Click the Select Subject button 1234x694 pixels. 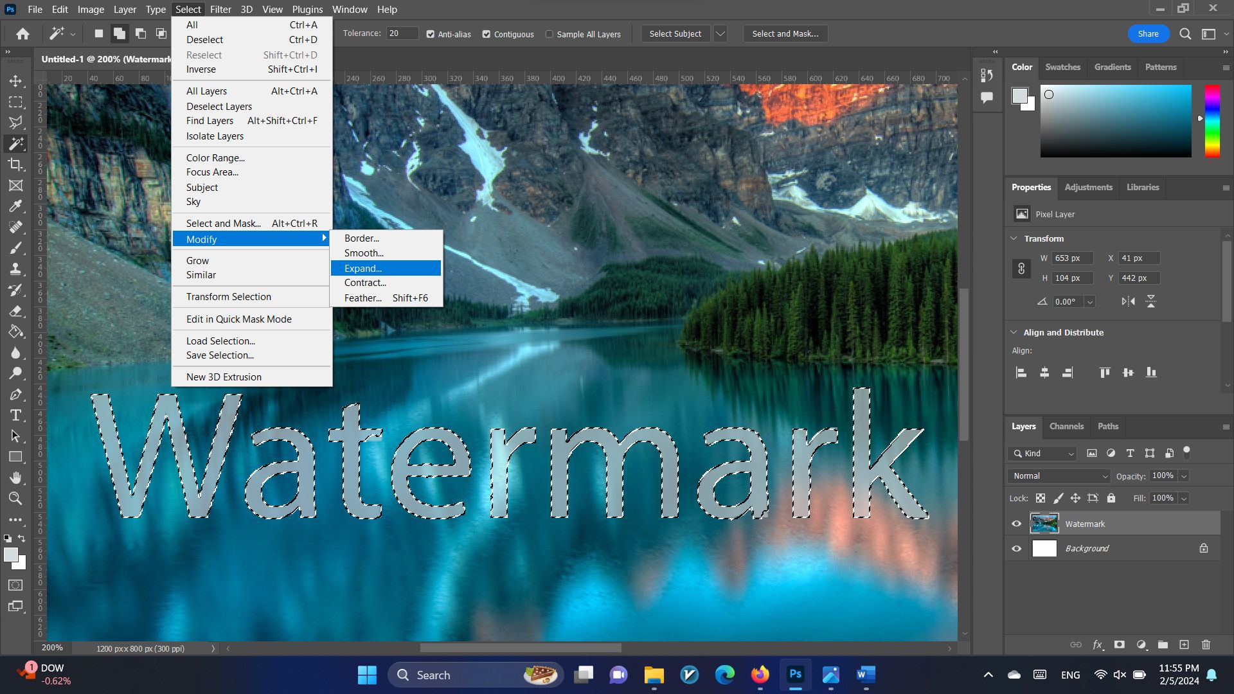coord(675,34)
